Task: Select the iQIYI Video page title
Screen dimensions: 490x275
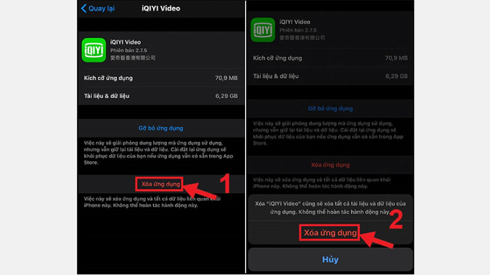Action: point(160,9)
